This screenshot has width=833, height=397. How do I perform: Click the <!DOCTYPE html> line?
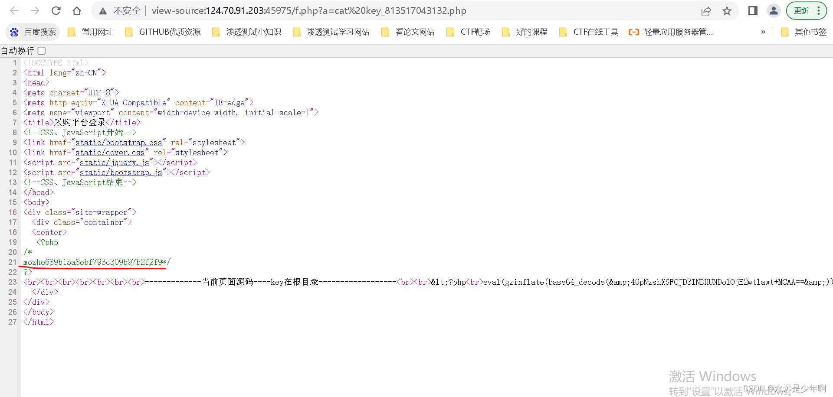56,63
